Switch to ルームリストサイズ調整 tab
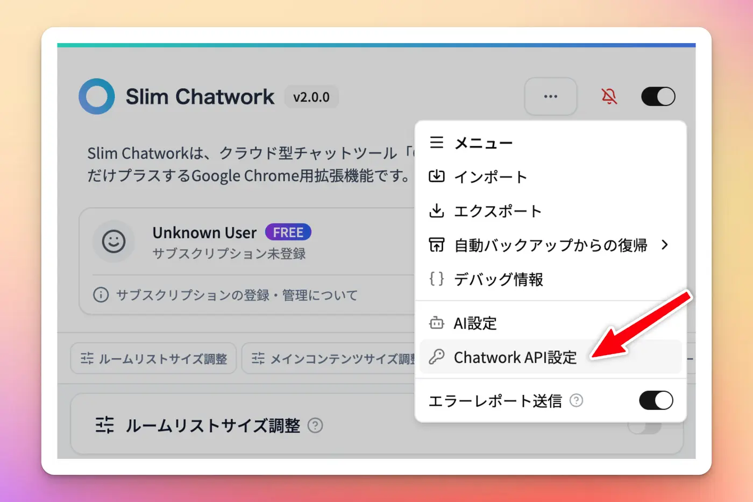This screenshot has height=502, width=753. 153,358
